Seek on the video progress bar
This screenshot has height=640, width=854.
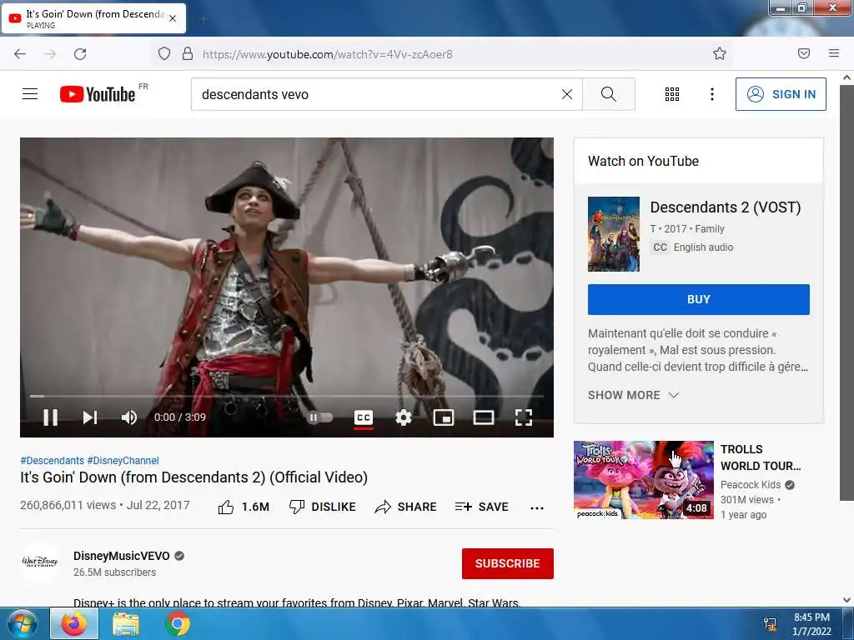click(287, 396)
